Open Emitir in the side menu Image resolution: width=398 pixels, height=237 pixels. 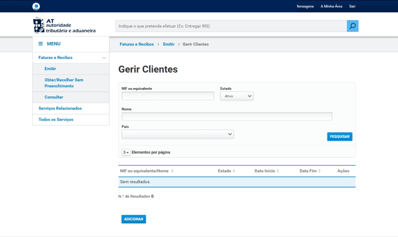50,69
